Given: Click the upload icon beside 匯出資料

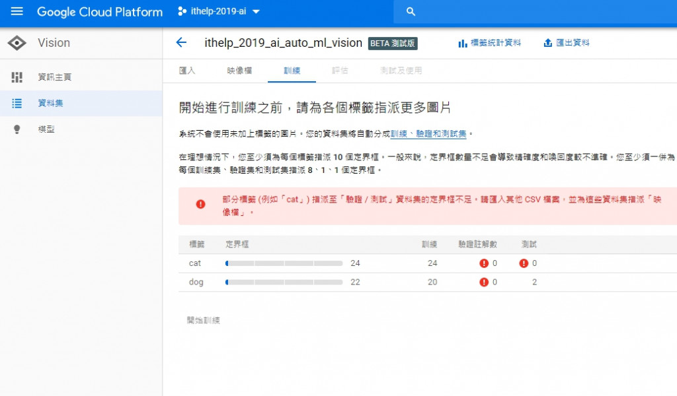Looking at the screenshot, I should click(x=547, y=43).
